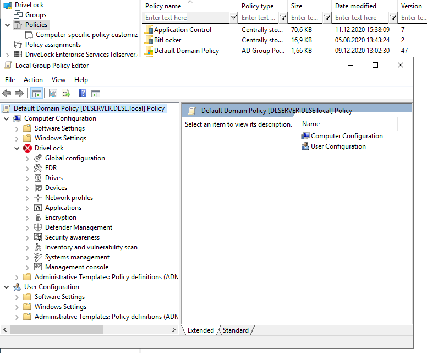Screen dimensions: 427x353
Task: Select Windows Settings under User Configuration
Action: (x=61, y=307)
